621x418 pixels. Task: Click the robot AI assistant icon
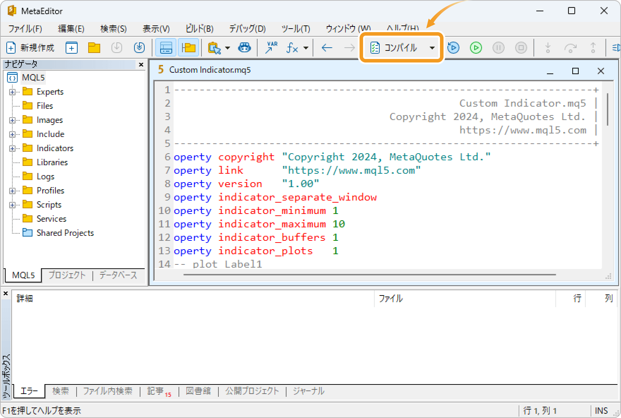coord(245,48)
